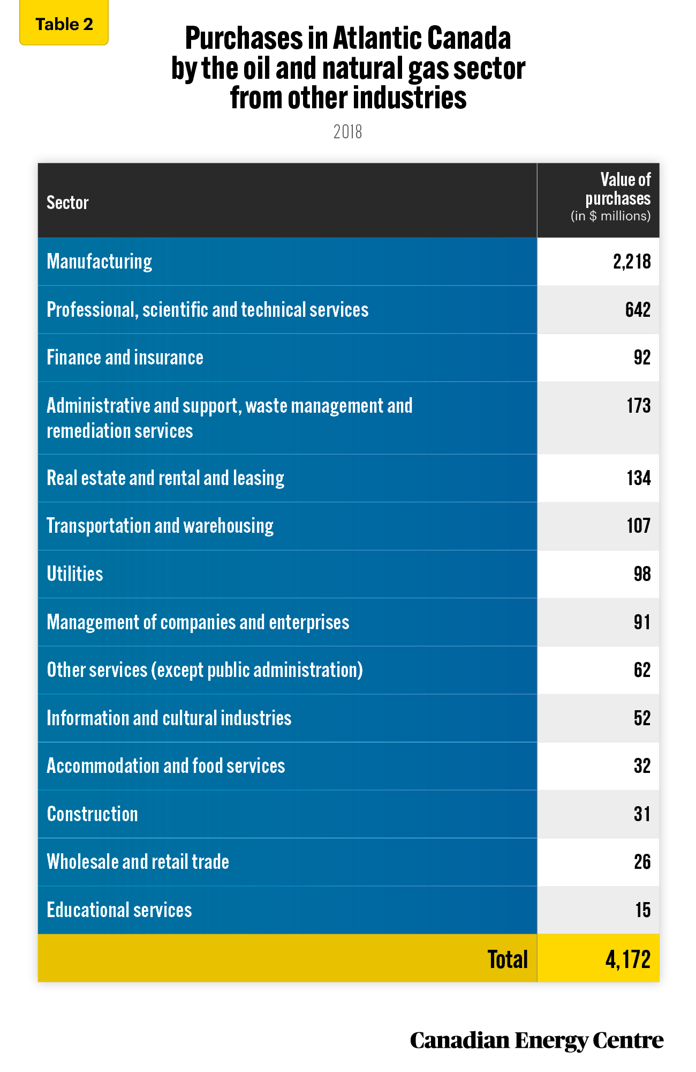
Task: Click the Finance and insurance row
Action: coord(349,358)
